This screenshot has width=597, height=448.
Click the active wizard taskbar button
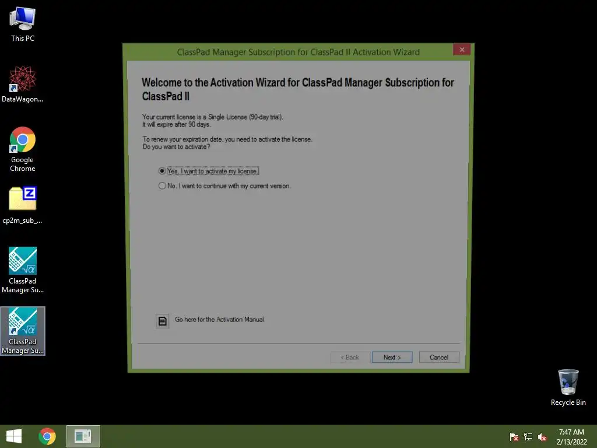click(x=83, y=436)
